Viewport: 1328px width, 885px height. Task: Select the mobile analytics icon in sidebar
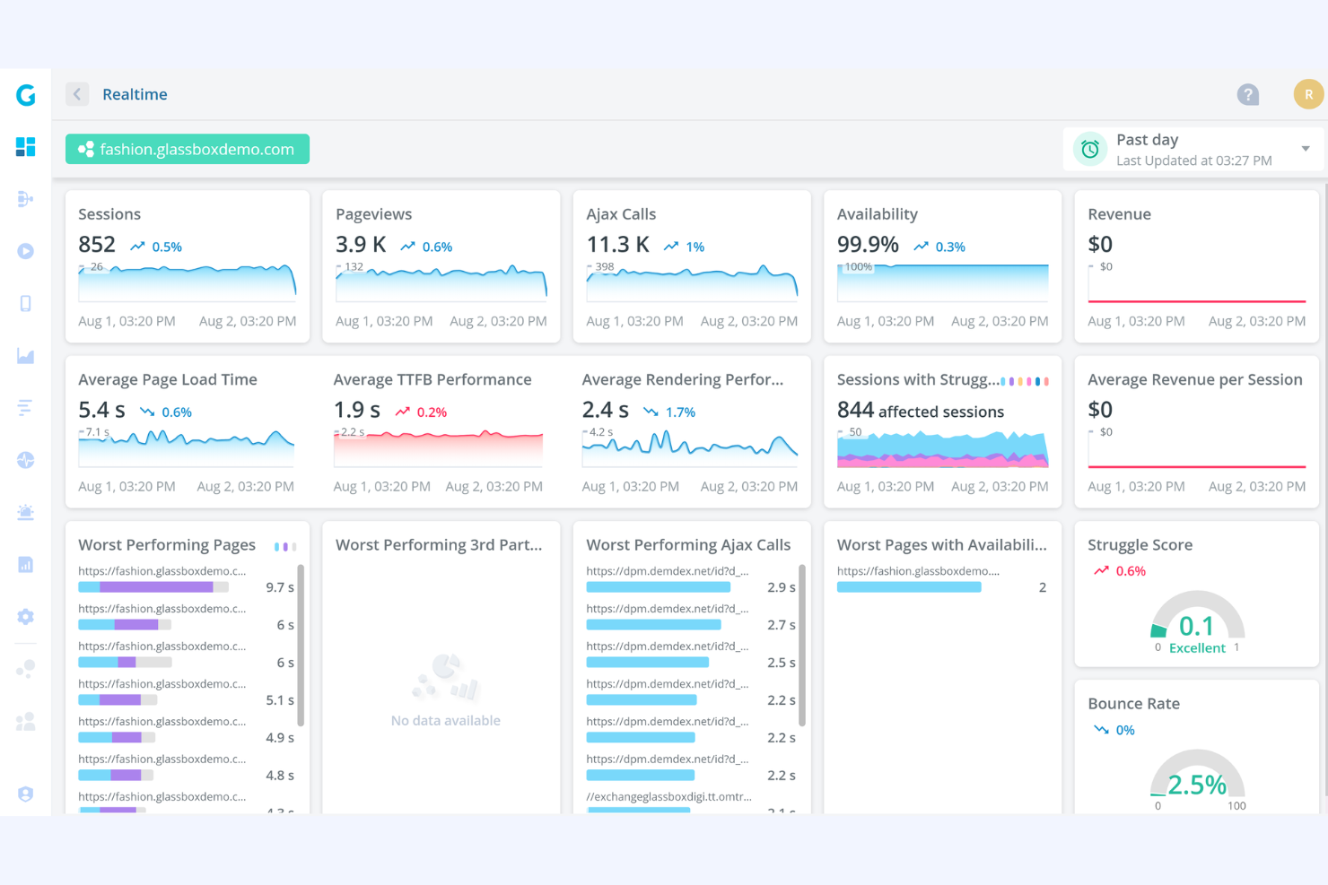pos(24,303)
